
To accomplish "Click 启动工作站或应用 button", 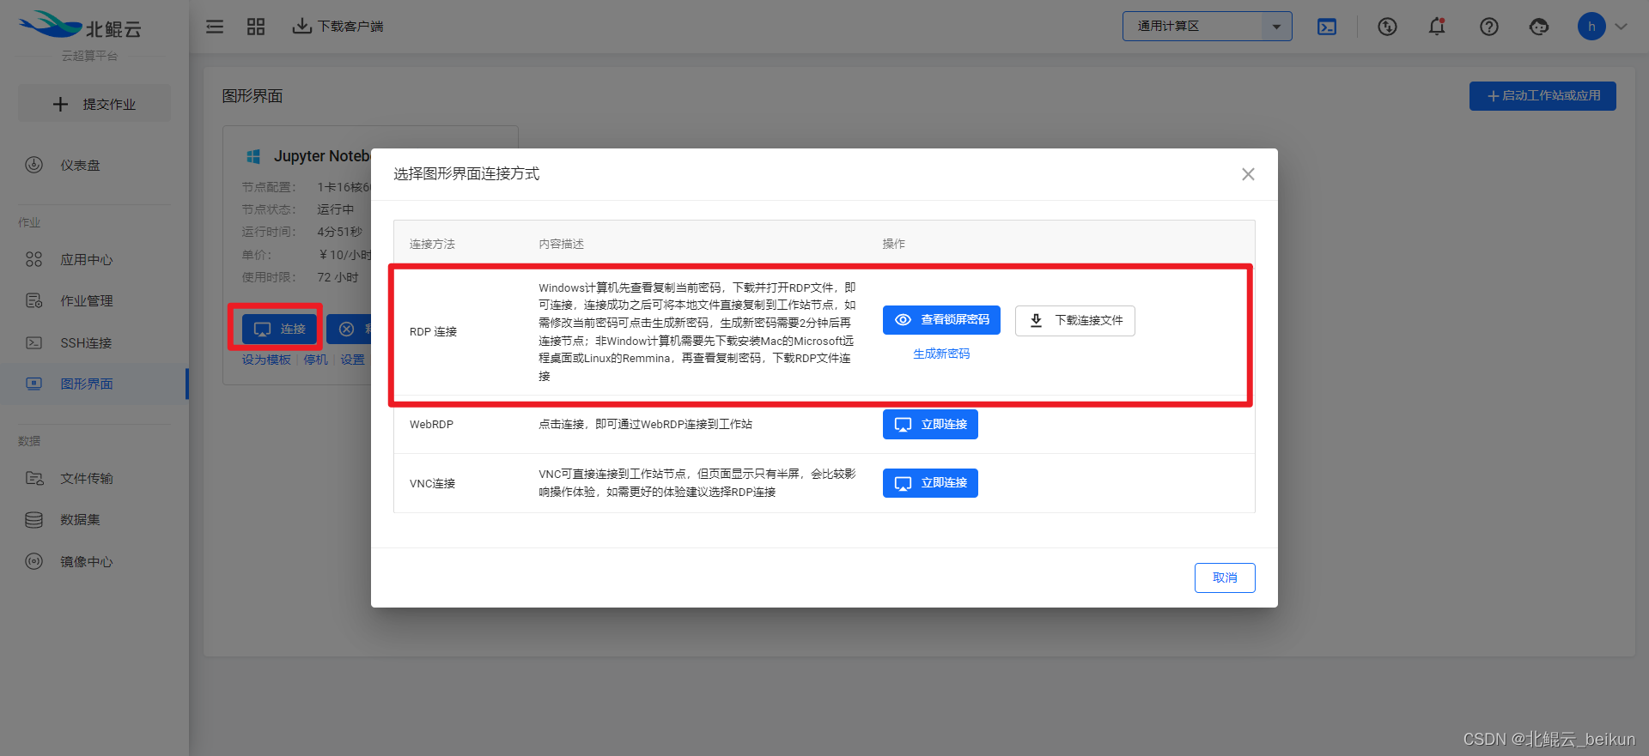I will tap(1543, 96).
